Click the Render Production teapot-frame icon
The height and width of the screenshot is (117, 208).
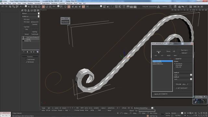tap(135, 6)
